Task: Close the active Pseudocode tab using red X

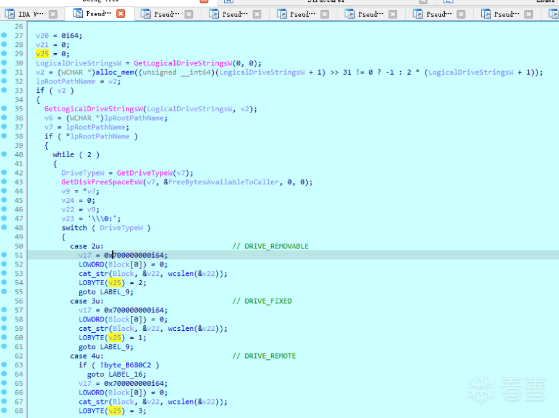Action: tap(121, 14)
